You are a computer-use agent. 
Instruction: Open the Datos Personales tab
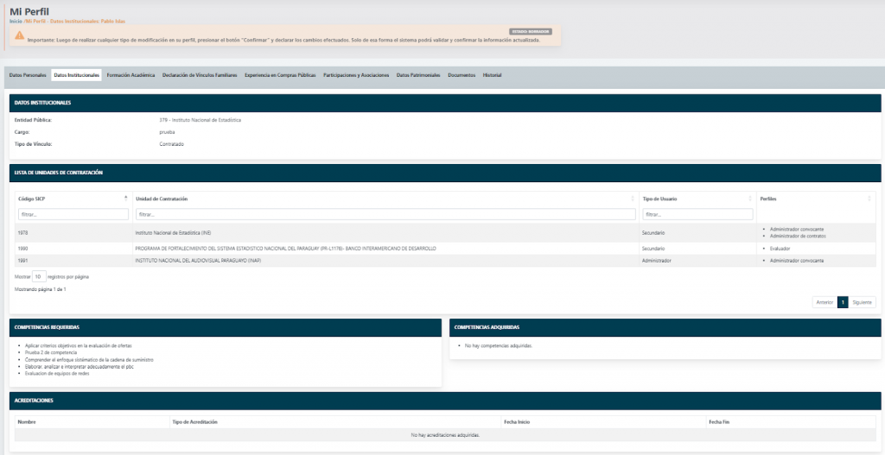click(x=28, y=75)
